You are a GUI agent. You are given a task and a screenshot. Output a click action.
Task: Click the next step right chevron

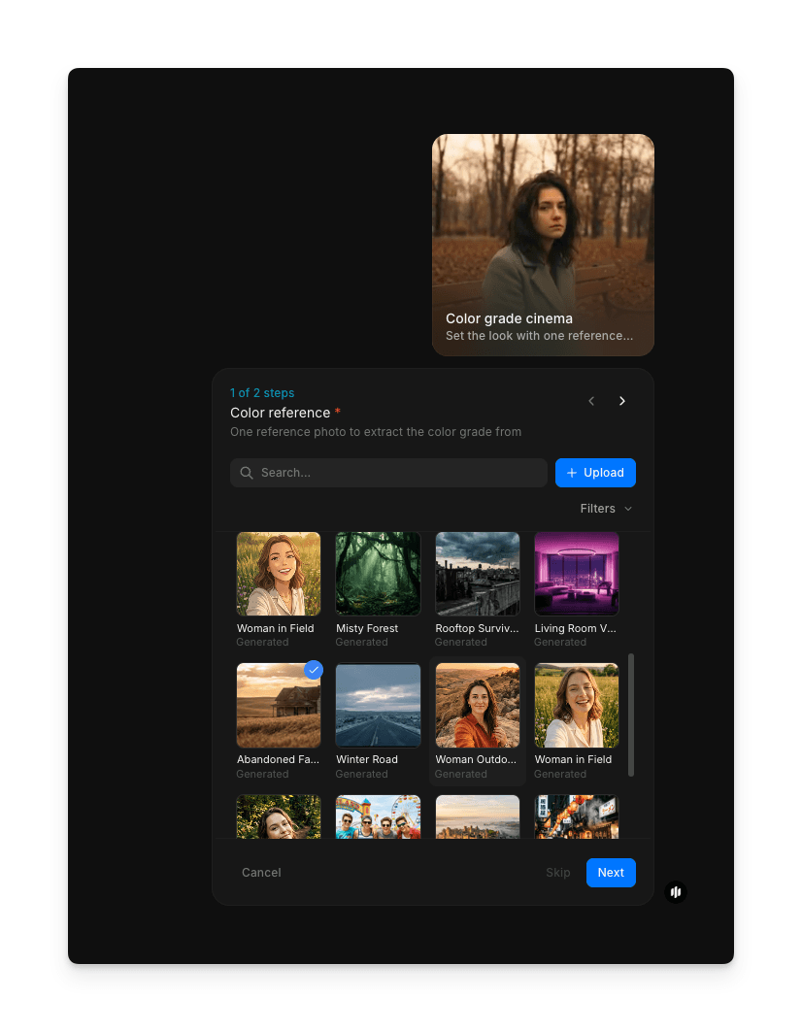tap(622, 401)
